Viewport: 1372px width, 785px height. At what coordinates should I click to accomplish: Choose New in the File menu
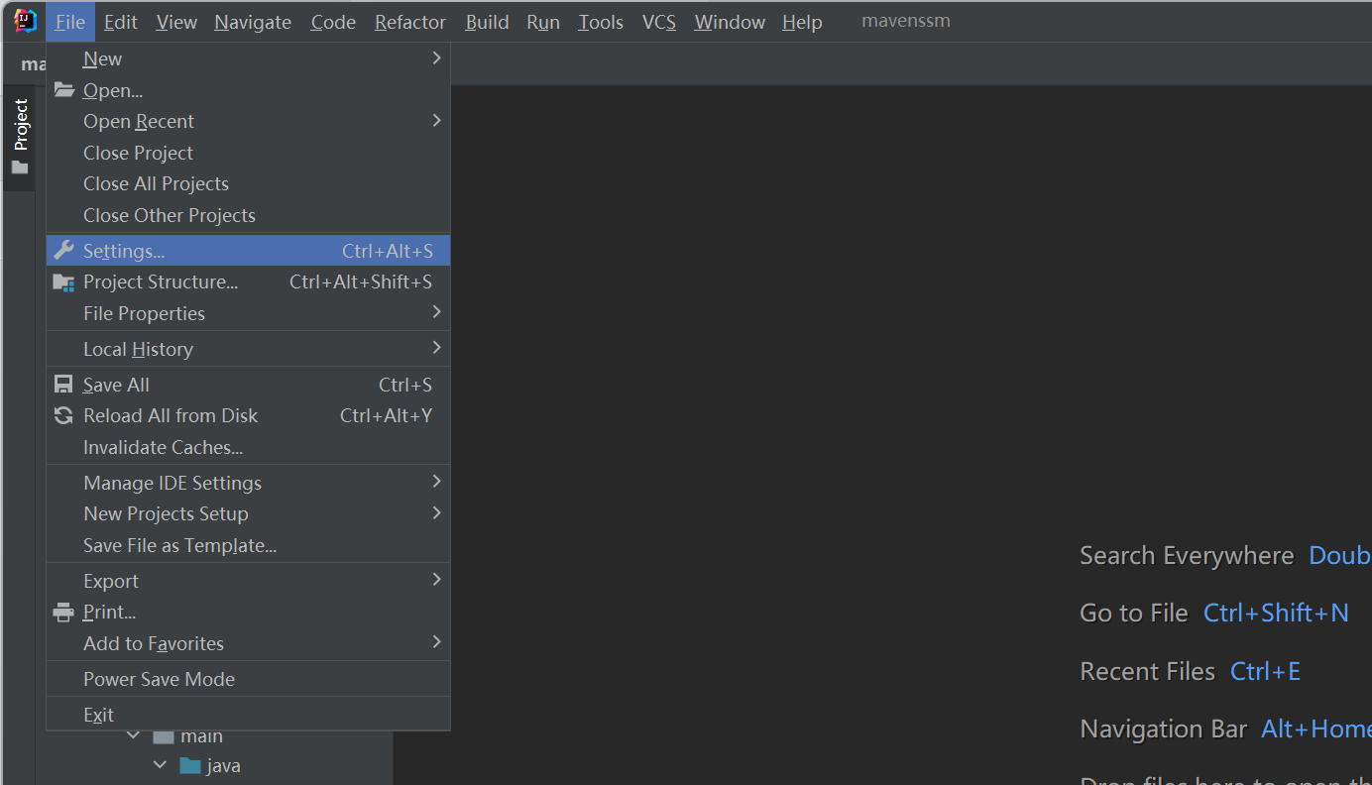click(x=248, y=58)
